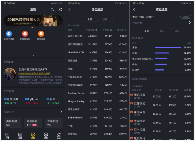Tap the 2019巴菲特股东大会 banner
The image size is (195, 141).
coord(33,21)
